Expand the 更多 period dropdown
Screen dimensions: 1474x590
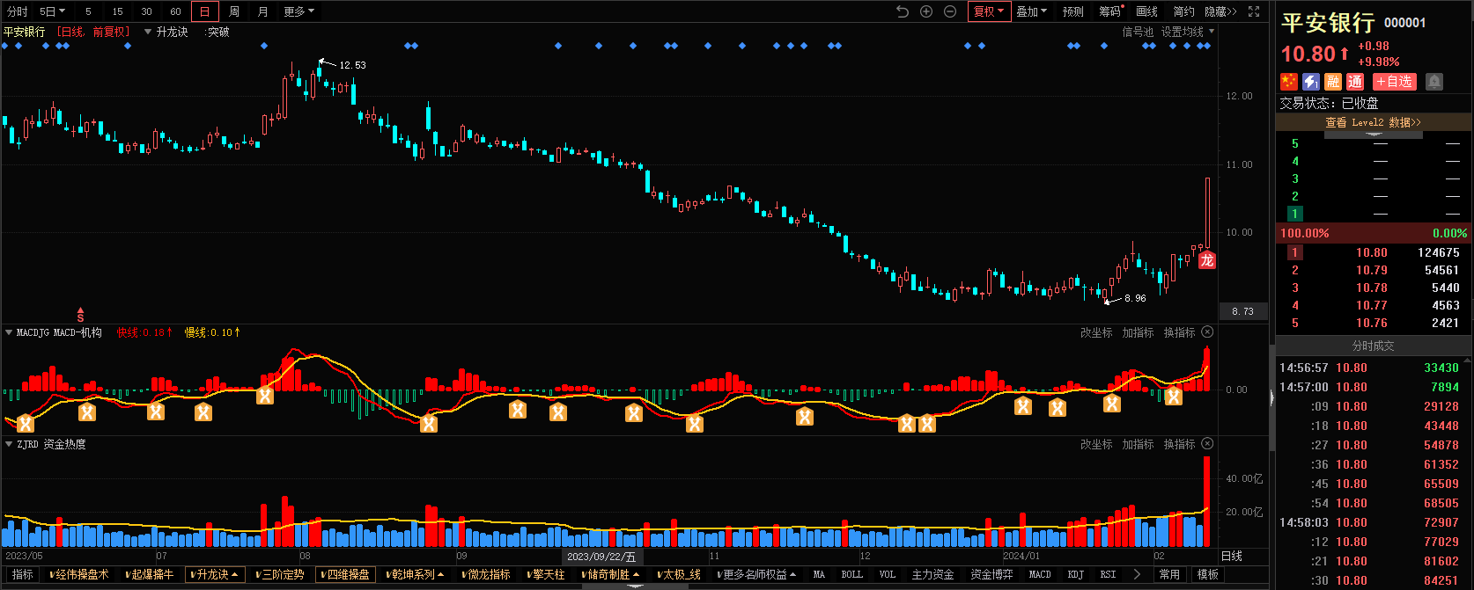point(298,11)
